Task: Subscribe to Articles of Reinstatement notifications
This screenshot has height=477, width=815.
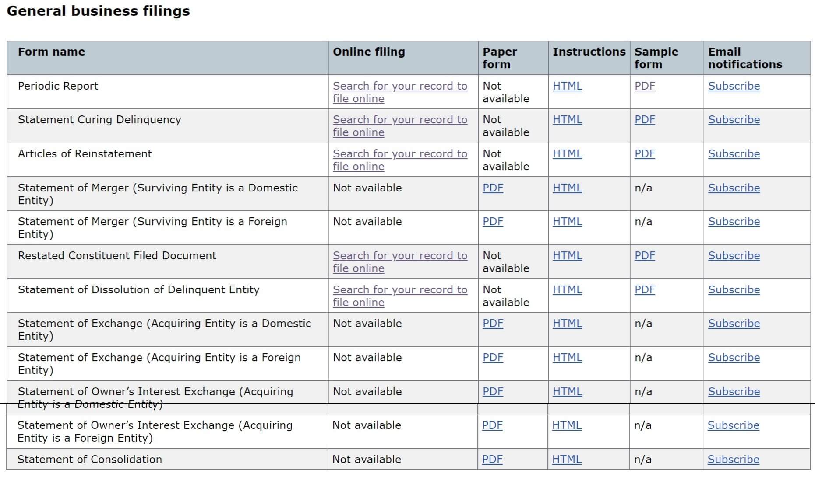Action: click(734, 154)
